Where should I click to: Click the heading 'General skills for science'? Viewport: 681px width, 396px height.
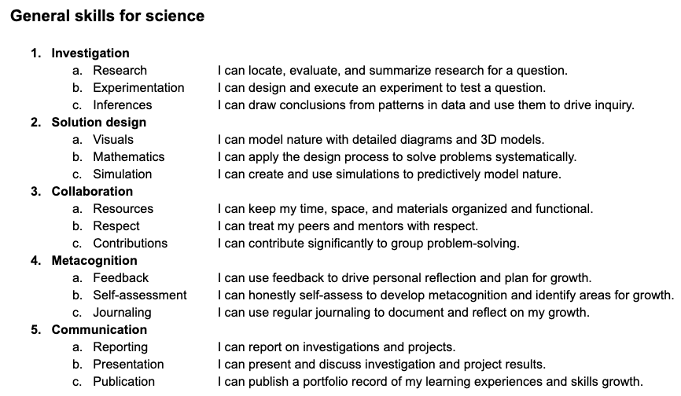tap(107, 16)
